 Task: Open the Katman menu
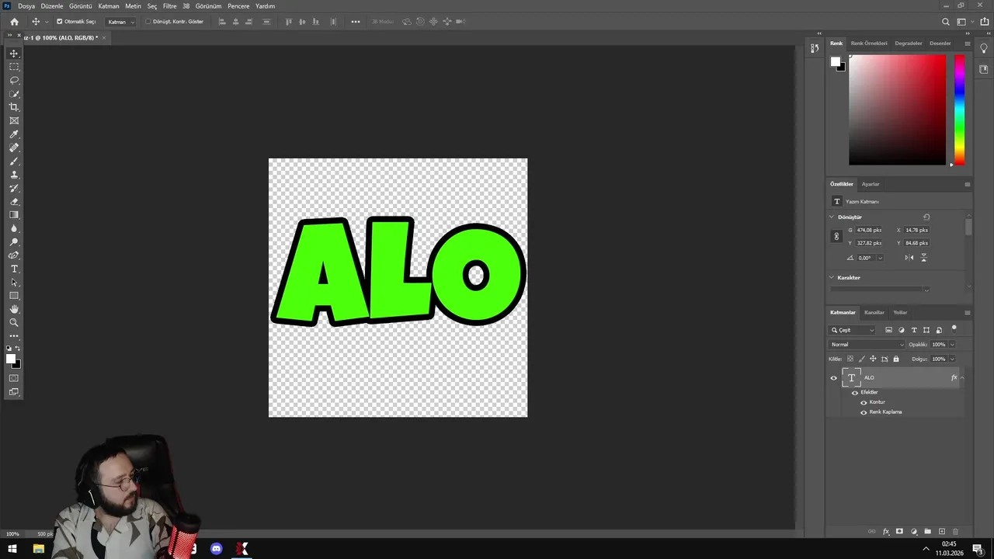(109, 6)
